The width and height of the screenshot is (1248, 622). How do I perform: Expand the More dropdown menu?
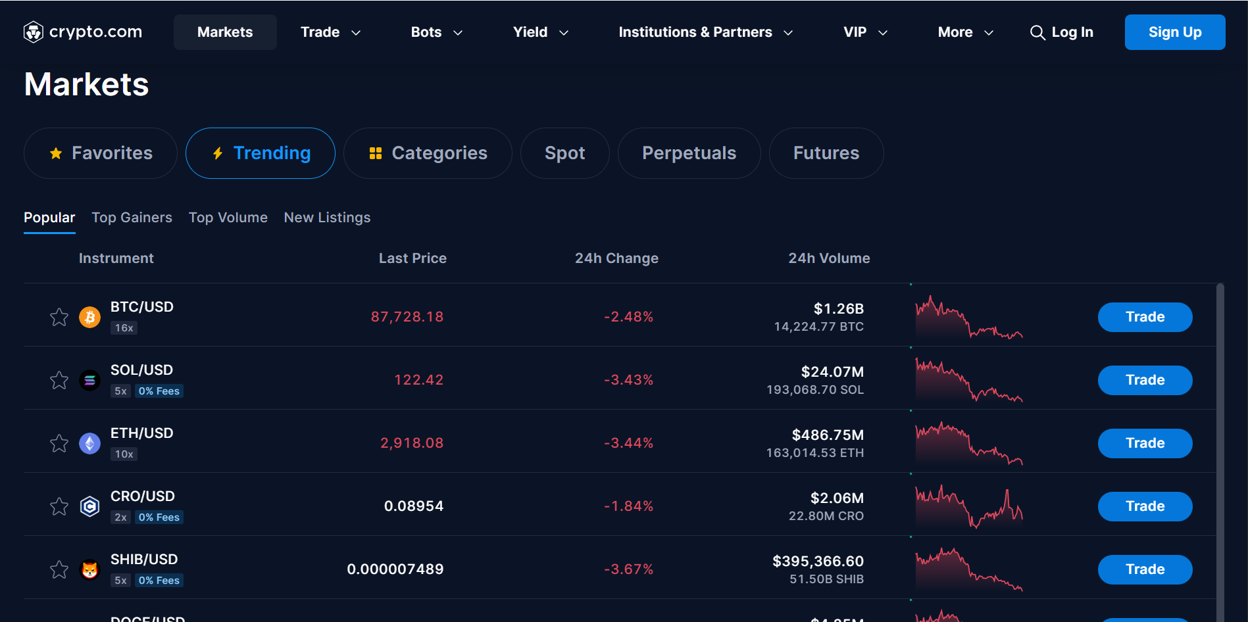[x=965, y=32]
